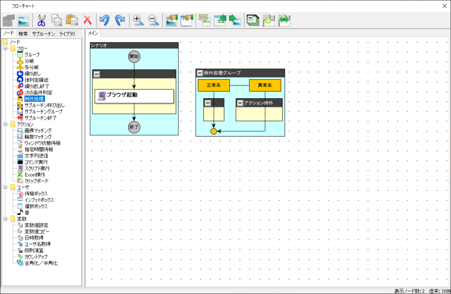451x294 pixels.
Task: Collapse the unnamed group under 正常系
Action: pos(208,103)
